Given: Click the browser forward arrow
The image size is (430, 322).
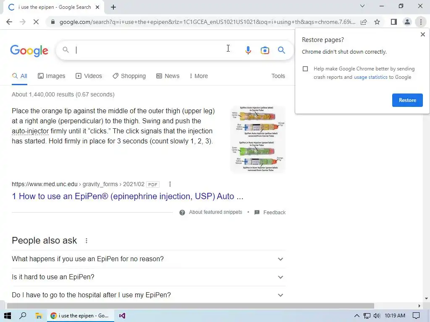Looking at the screenshot, I should click(x=23, y=22).
